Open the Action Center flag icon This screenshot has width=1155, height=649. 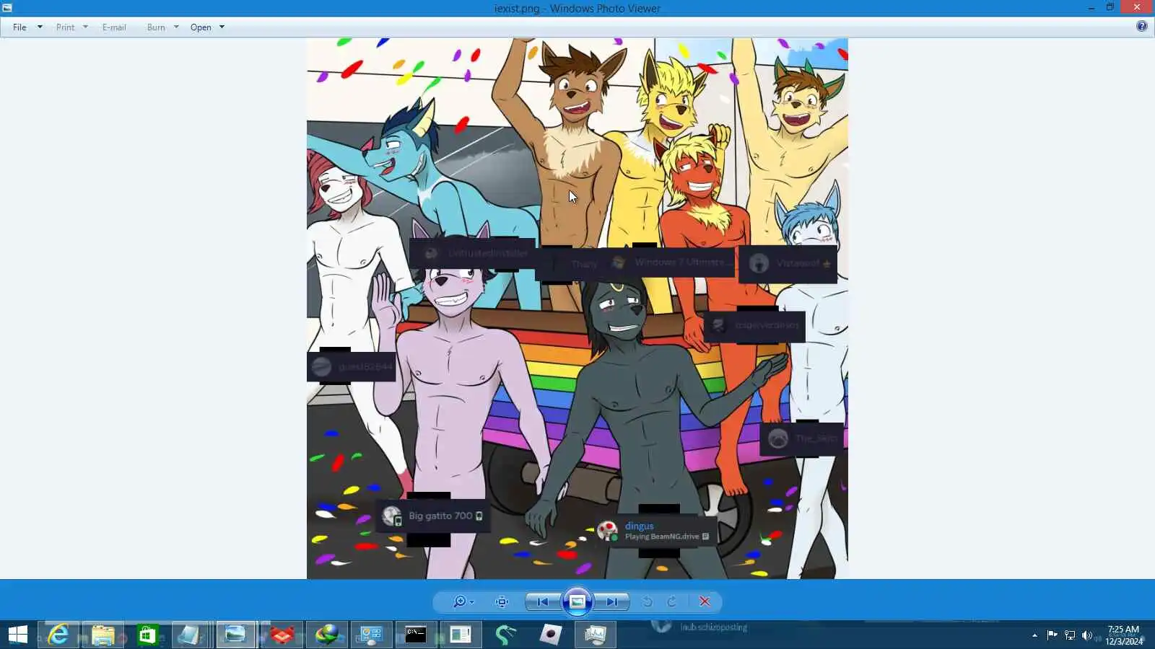[1052, 635]
